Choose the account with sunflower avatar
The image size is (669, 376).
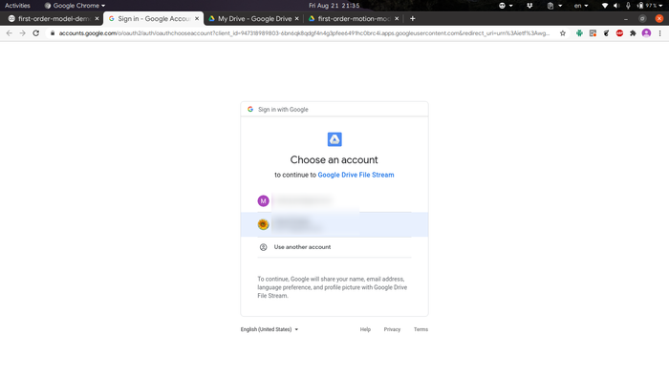334,224
